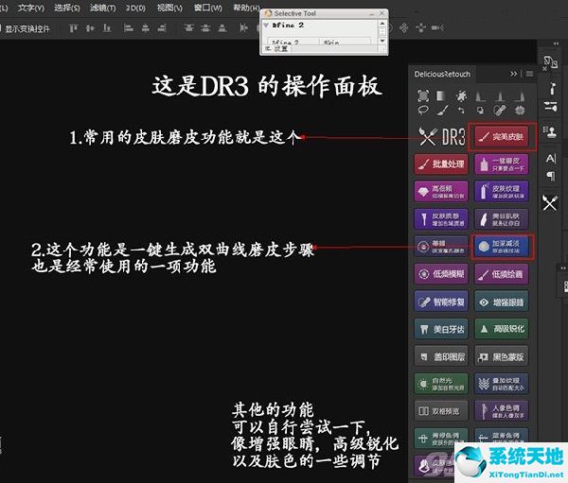Click the bandage healing icon in DeliciousRetouch
This screenshot has height=483, width=568.
[x=500, y=110]
